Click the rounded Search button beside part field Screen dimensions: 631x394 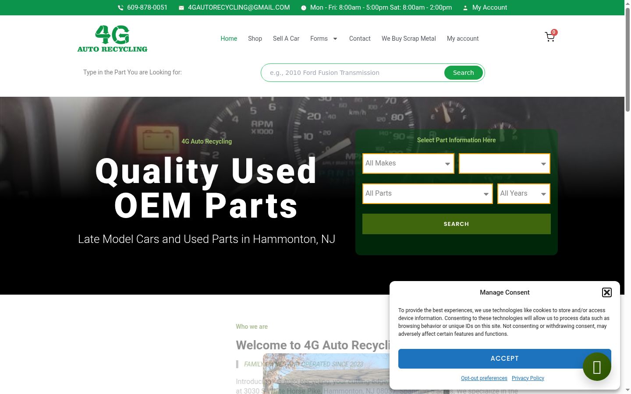pos(464,73)
